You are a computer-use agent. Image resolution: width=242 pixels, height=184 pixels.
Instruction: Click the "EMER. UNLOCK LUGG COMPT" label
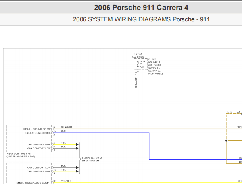coord(33,183)
